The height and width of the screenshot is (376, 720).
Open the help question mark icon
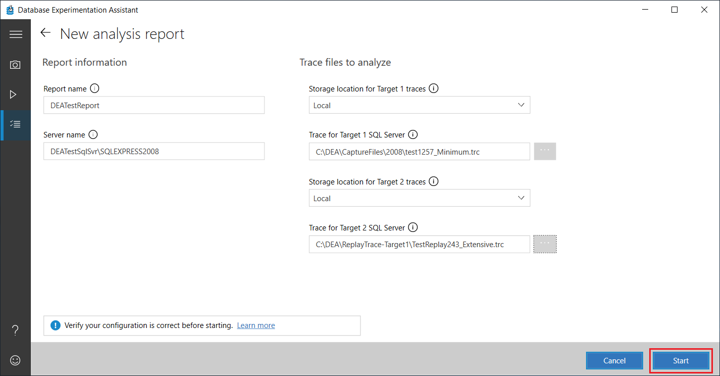[x=16, y=331]
